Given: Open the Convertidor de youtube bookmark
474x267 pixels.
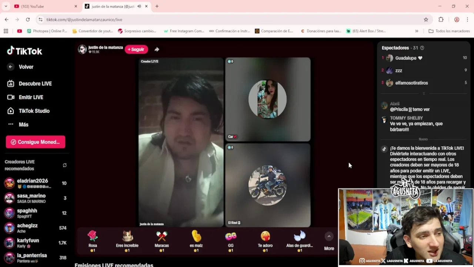Looking at the screenshot, I should point(93,31).
